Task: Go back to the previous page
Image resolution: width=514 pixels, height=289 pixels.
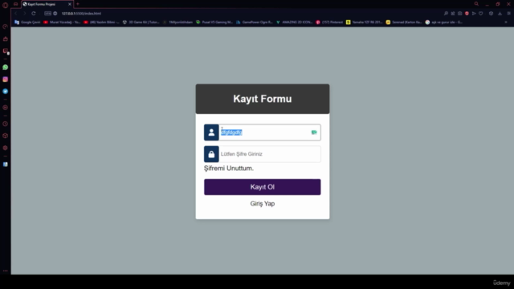Action: [x=16, y=14]
